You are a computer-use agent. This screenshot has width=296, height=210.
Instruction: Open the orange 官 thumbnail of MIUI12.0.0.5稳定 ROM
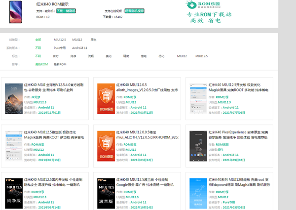pyautogui.click(x=106, y=146)
